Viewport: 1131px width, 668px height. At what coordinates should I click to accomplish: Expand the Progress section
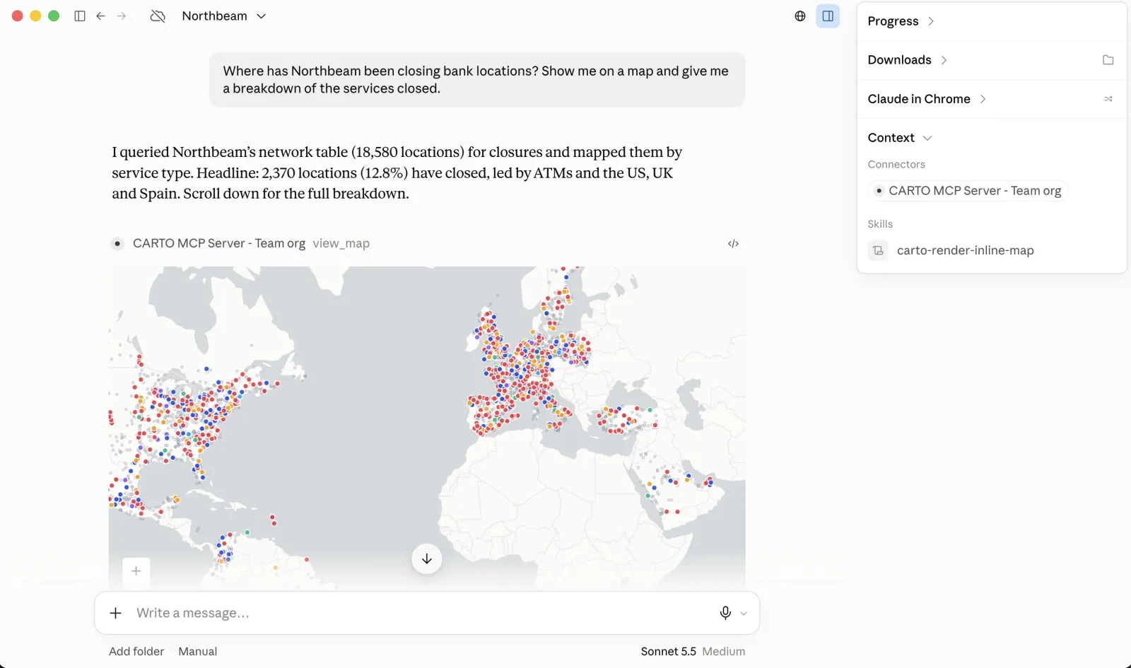click(901, 21)
